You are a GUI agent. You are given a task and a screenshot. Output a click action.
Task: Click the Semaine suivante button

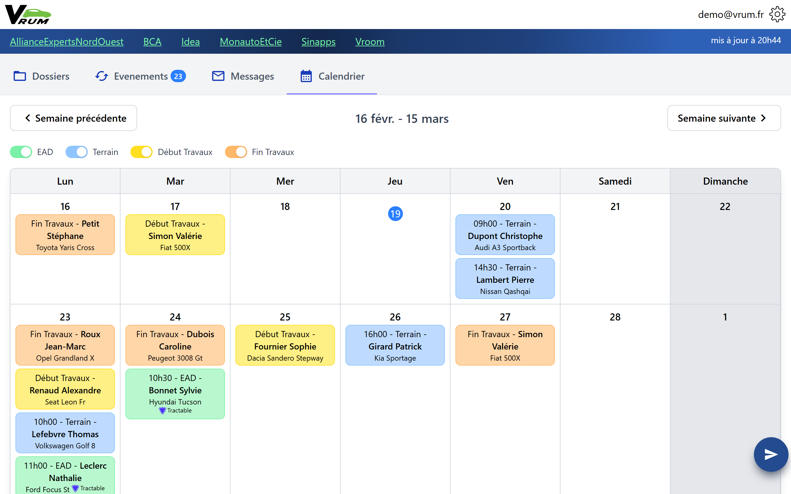point(724,118)
